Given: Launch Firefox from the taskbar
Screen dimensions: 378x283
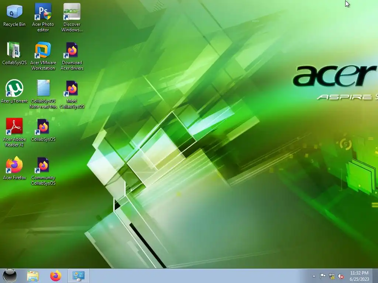Looking at the screenshot, I should coord(55,276).
